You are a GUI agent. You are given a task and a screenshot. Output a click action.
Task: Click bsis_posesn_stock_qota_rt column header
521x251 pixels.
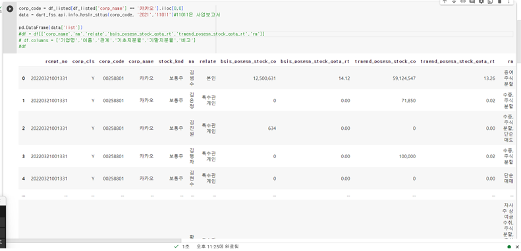[x=315, y=61]
